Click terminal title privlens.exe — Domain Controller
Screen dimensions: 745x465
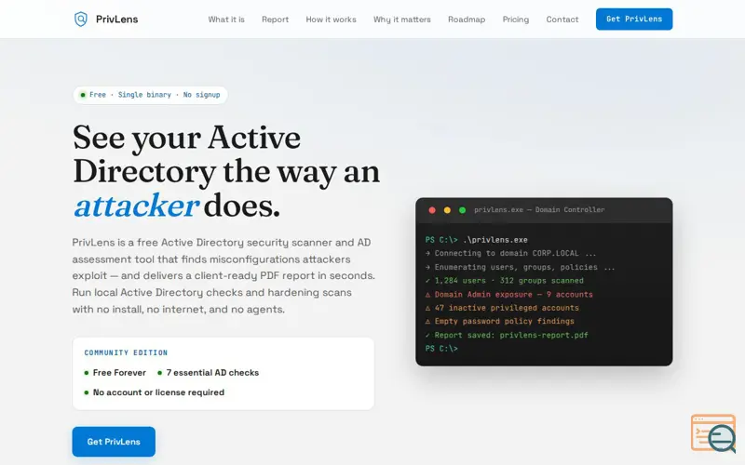[539, 210]
